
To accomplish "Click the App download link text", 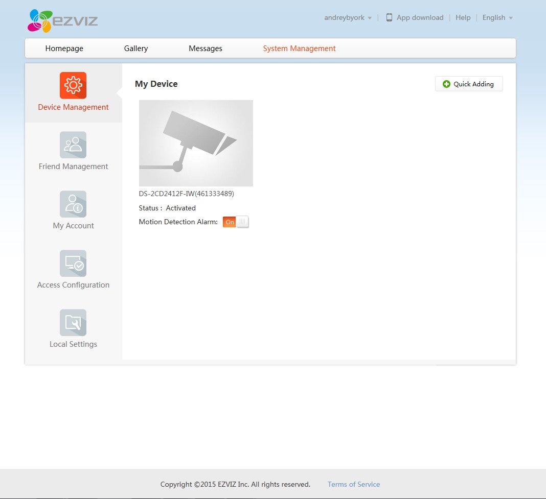I will pyautogui.click(x=420, y=17).
